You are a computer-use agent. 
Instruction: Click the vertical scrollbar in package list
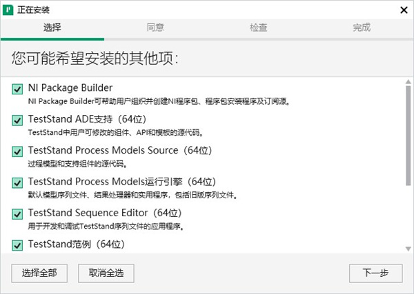(x=408, y=138)
